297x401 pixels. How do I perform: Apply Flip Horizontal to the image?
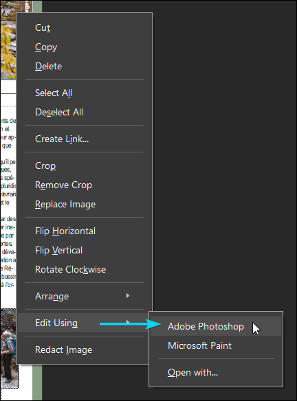tap(65, 231)
